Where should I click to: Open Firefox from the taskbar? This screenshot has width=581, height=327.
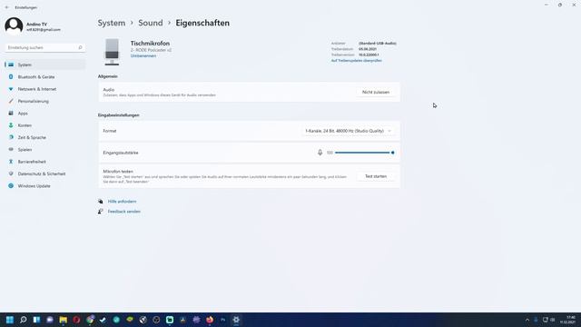click(210, 320)
